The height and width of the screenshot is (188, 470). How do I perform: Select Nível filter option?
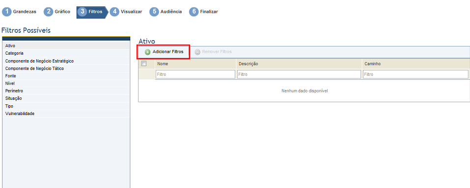tap(66, 83)
